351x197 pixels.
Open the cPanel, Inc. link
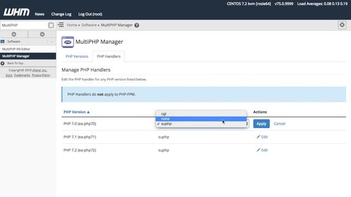39,70
